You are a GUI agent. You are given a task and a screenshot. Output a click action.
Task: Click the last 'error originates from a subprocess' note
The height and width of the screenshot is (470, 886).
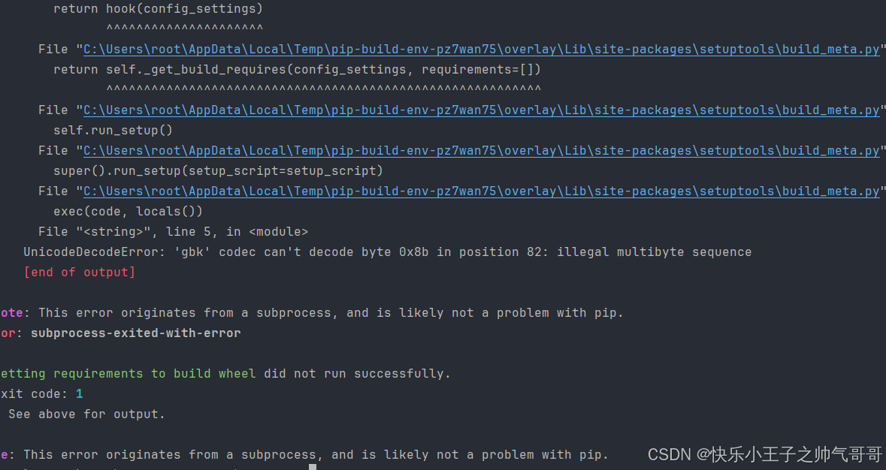coord(316,455)
